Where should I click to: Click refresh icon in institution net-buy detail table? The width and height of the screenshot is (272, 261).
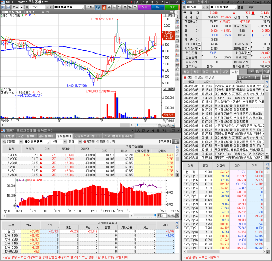[x=177, y=223]
